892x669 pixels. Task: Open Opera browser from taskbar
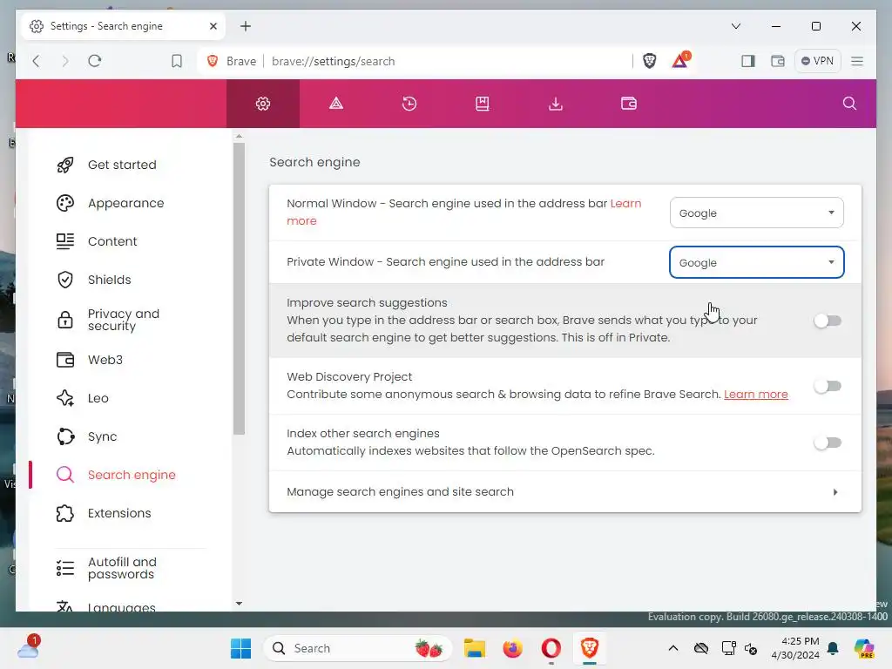[x=551, y=648]
